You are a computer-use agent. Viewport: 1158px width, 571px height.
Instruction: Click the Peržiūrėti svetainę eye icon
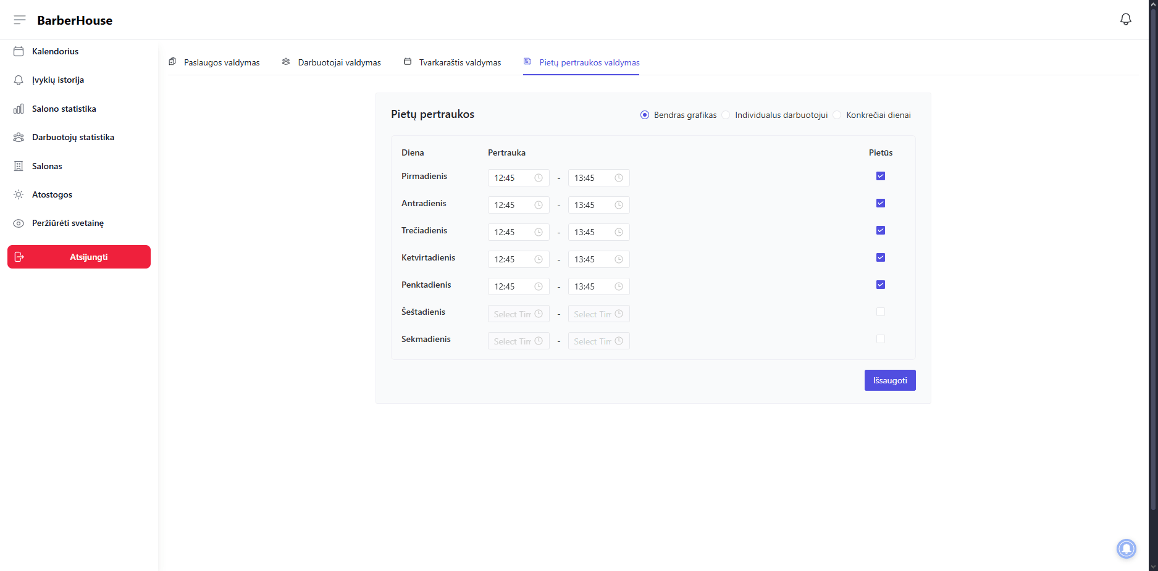pyautogui.click(x=19, y=223)
